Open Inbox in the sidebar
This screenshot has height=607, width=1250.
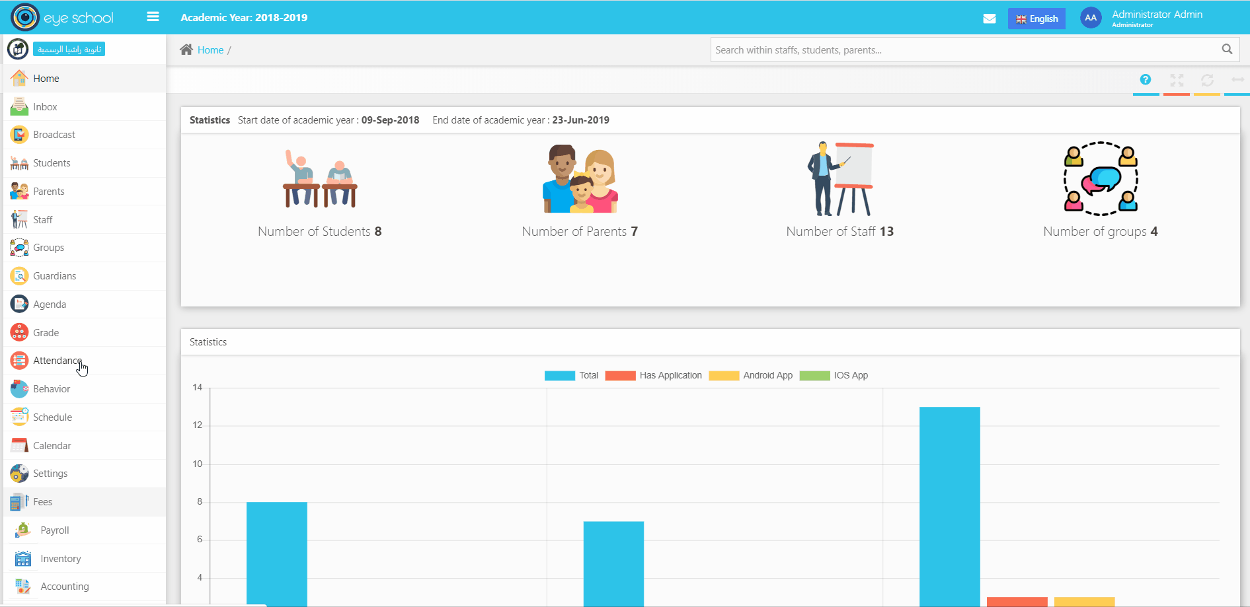pyautogui.click(x=85, y=107)
